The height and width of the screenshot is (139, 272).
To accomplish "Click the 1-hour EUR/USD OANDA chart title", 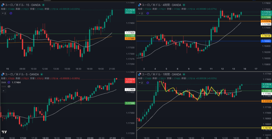I will click(x=160, y=74).
